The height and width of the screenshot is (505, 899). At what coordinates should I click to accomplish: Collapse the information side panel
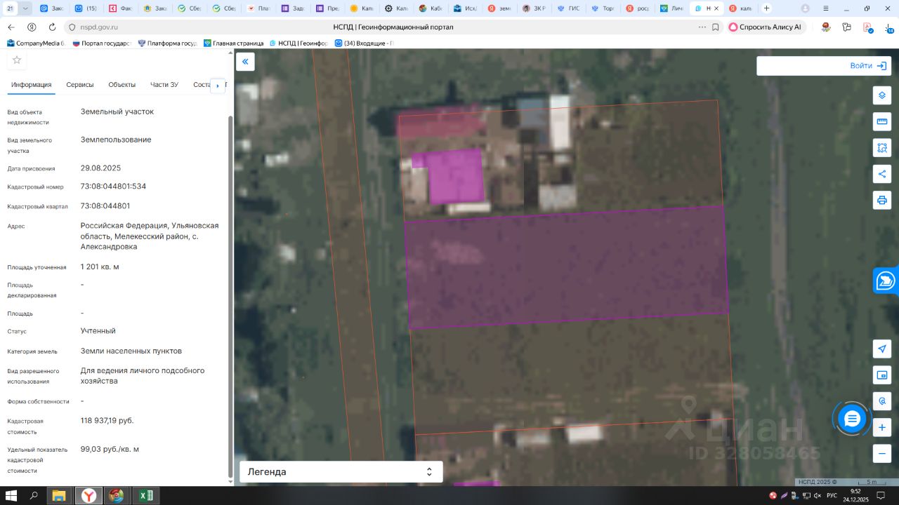(245, 62)
